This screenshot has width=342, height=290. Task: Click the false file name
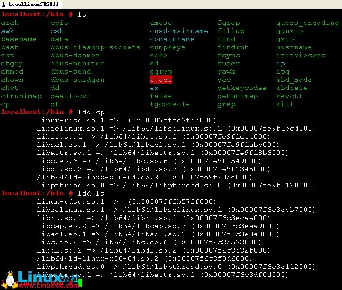point(161,96)
